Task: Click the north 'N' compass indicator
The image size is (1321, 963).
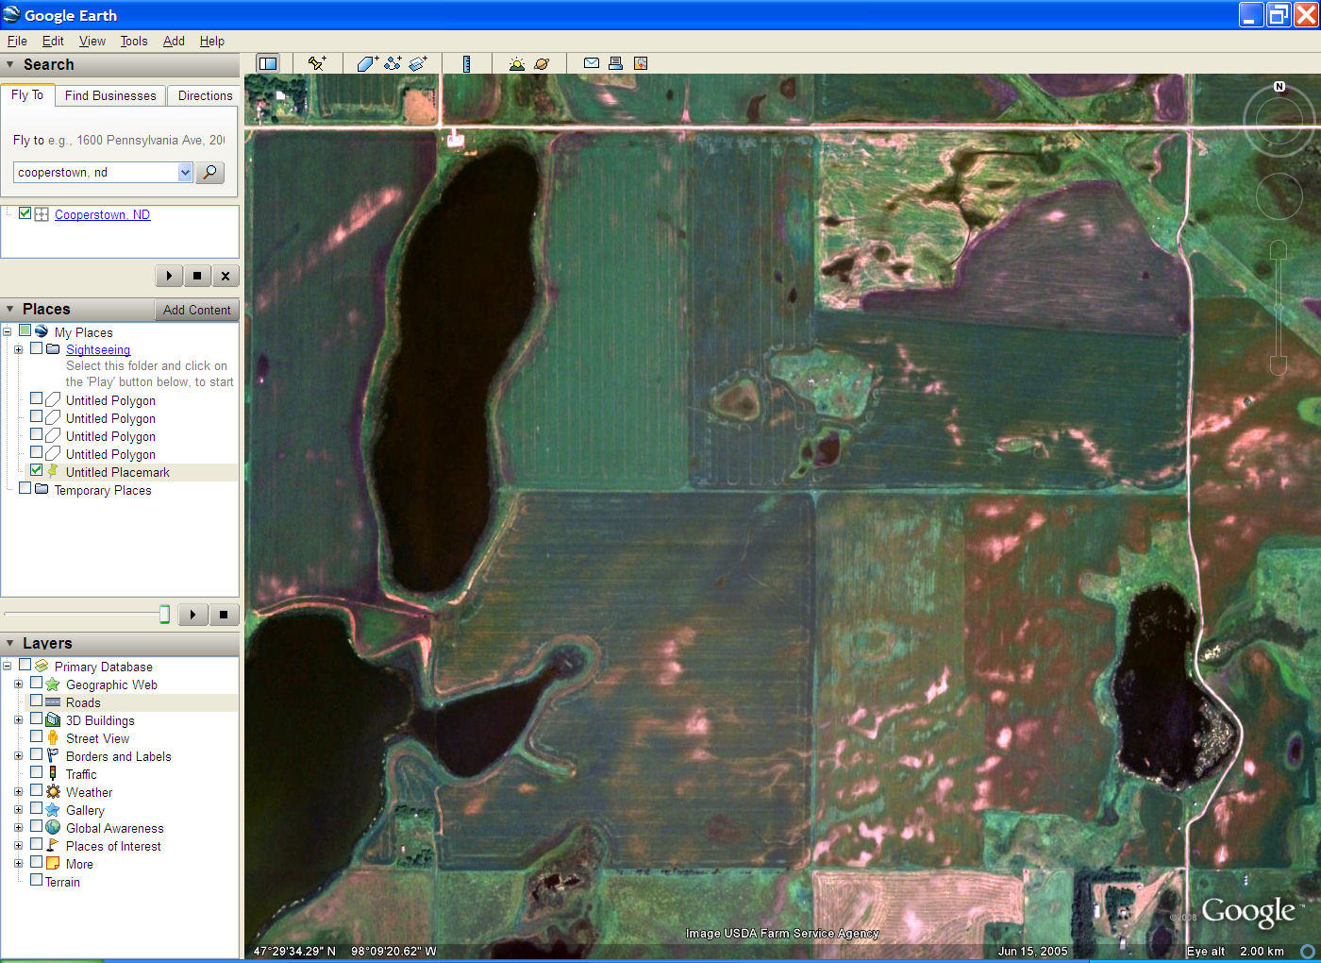Action: [x=1279, y=86]
